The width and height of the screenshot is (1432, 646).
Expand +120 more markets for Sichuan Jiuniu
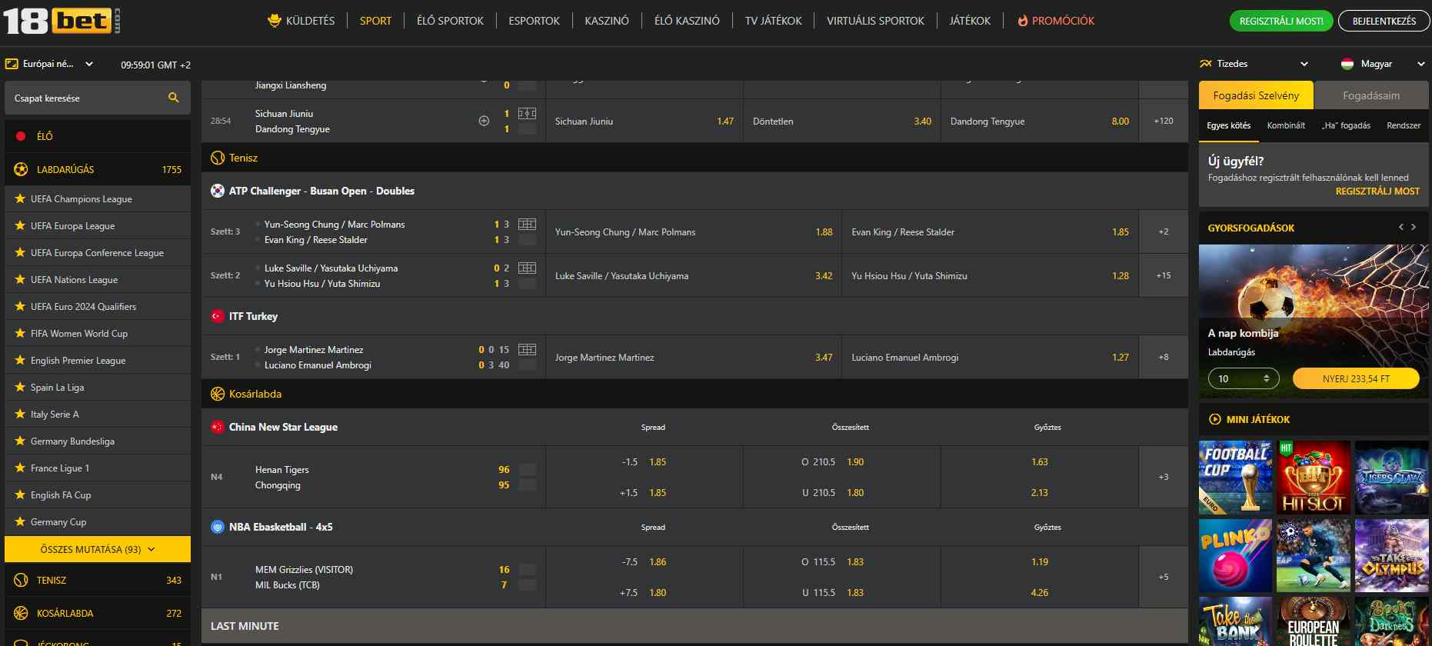(1164, 121)
